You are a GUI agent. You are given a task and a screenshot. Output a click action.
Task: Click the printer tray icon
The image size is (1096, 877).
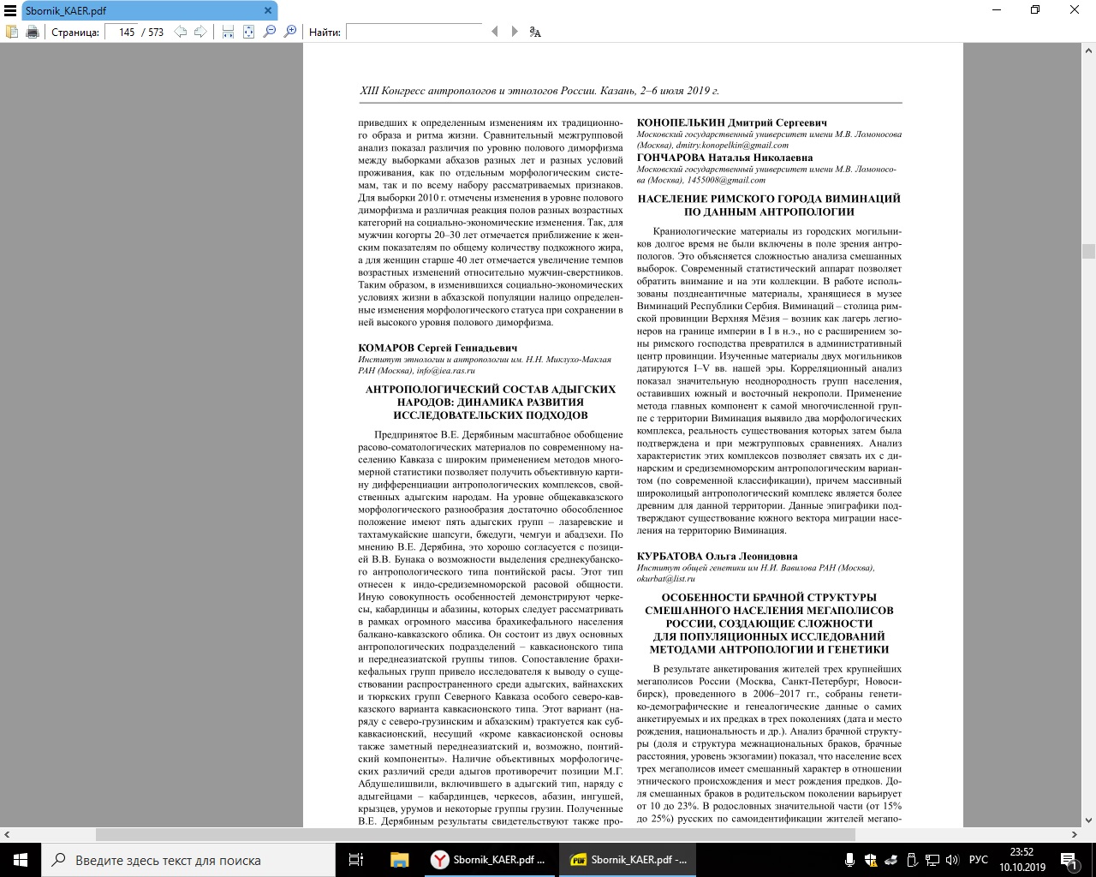click(890, 860)
